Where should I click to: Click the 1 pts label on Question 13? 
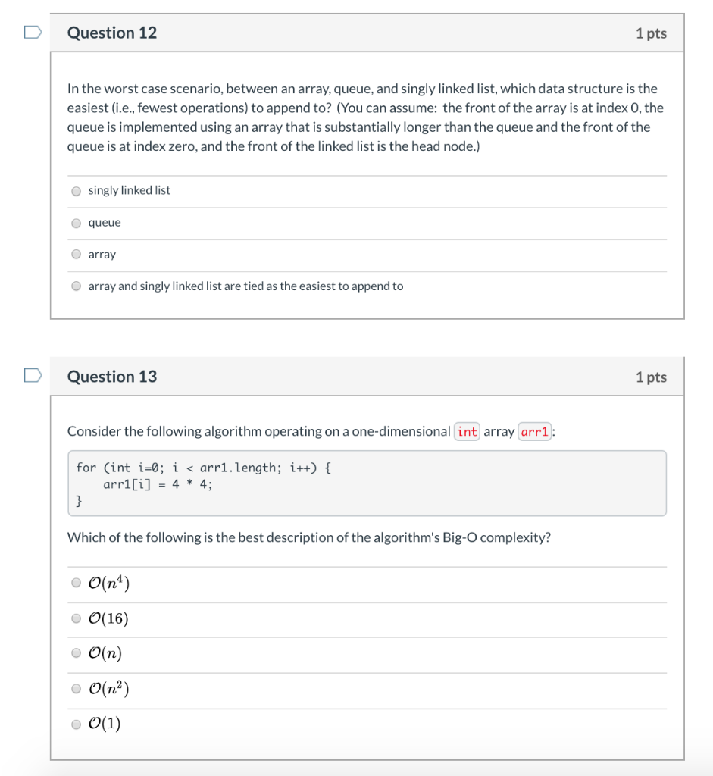pyautogui.click(x=651, y=377)
